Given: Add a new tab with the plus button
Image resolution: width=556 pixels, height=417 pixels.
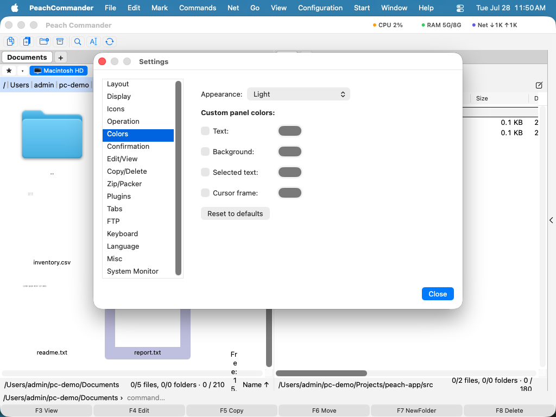Looking at the screenshot, I should click(61, 58).
